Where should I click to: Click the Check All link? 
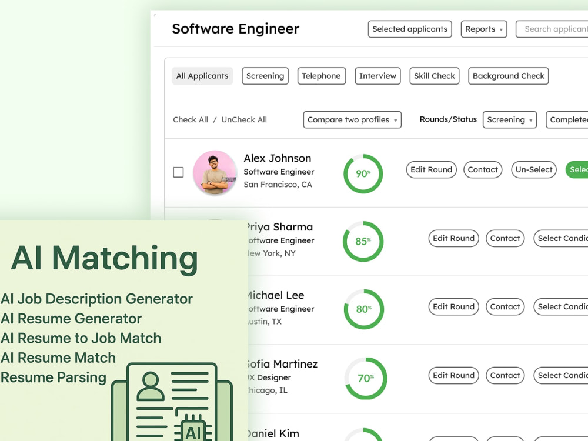(x=191, y=119)
